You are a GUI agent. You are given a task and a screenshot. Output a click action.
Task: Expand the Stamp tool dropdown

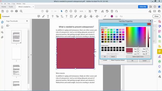pos(87,16)
